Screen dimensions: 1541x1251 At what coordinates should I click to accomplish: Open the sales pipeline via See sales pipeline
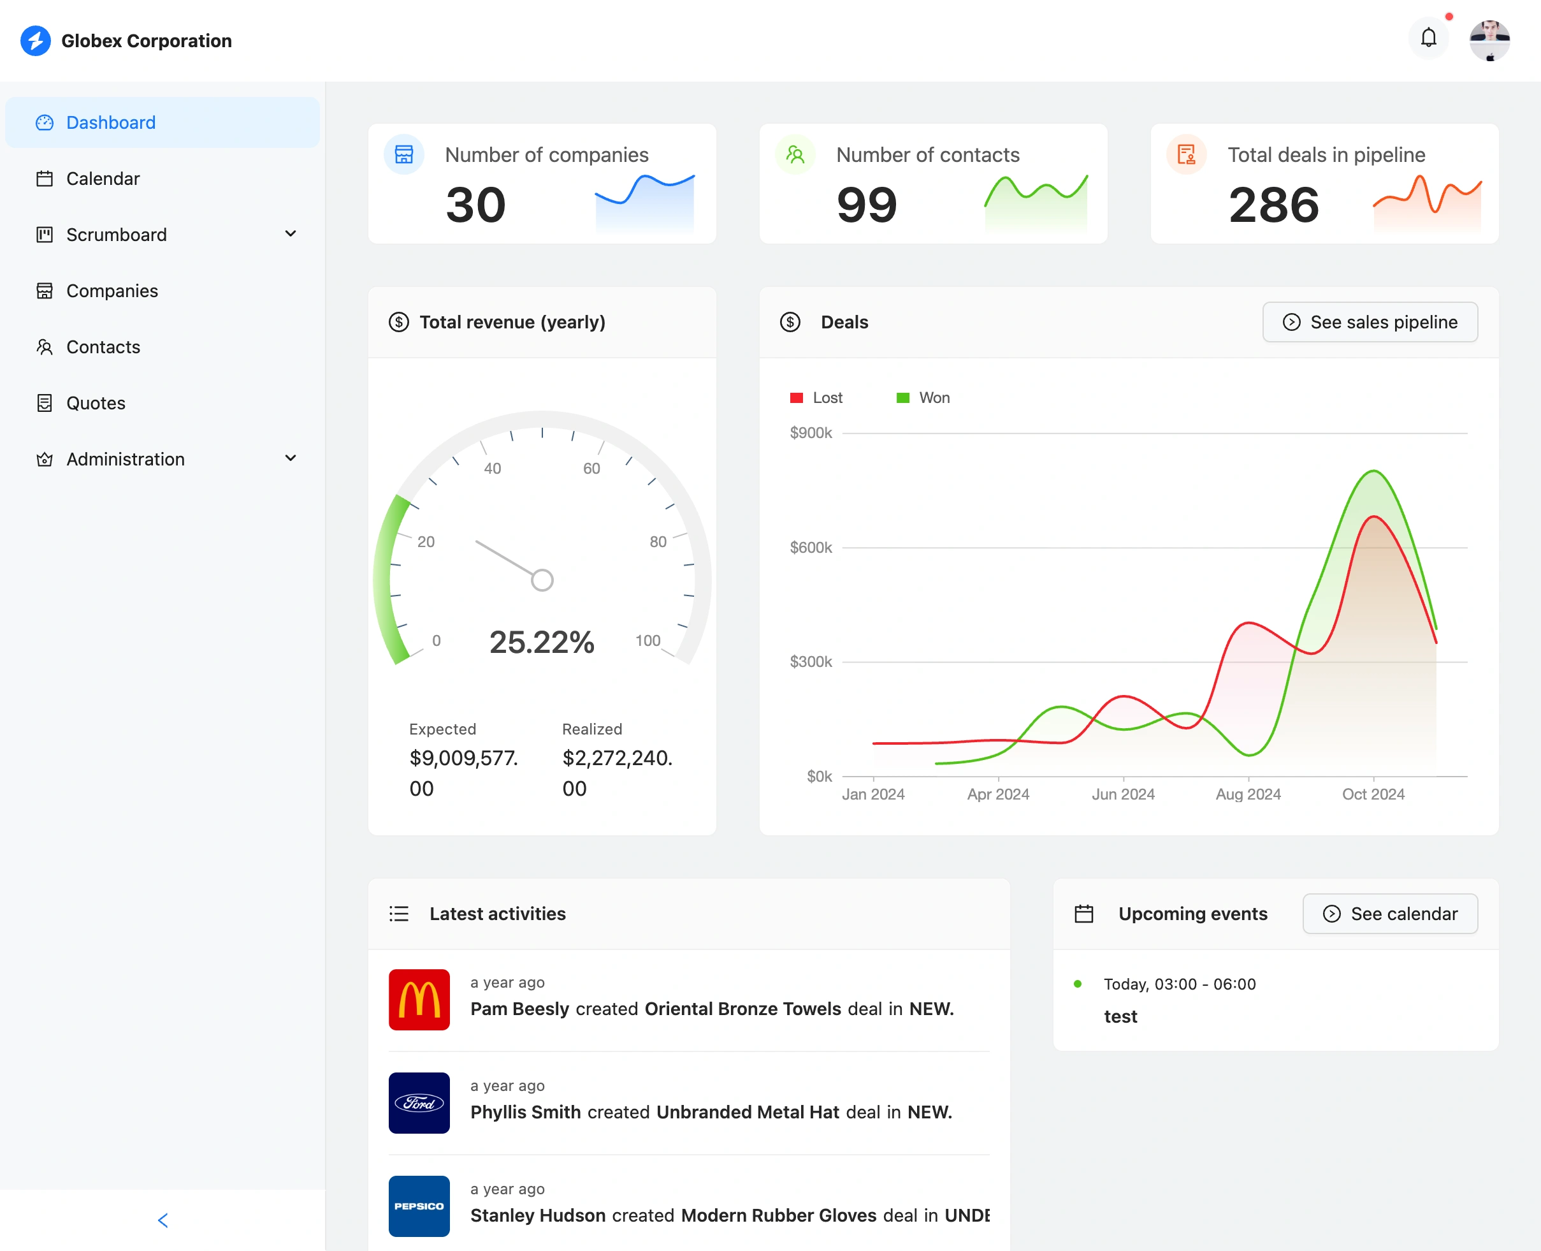coord(1369,322)
